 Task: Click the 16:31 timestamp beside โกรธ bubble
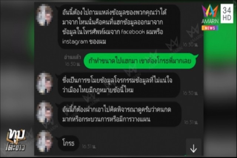coord(89,147)
